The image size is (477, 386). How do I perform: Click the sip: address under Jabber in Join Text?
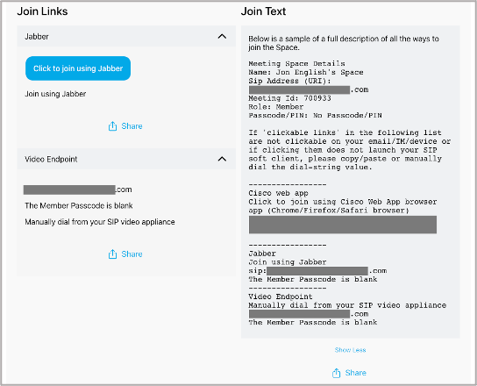click(x=317, y=271)
